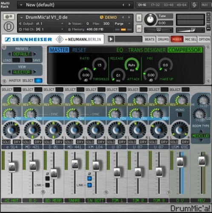Show rack slots 33-48

[169, 5]
